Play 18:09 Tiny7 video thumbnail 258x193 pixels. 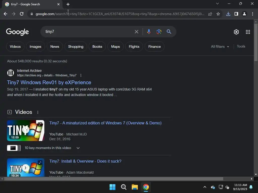pyautogui.click(x=26, y=131)
